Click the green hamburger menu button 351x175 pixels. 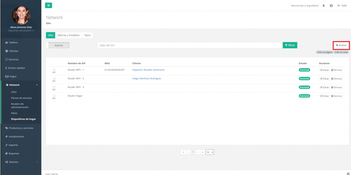(x=49, y=5)
